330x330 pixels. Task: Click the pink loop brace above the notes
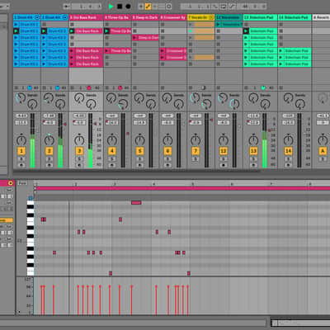pos(182,188)
